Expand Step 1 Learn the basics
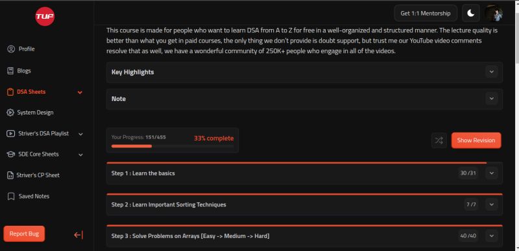This screenshot has width=519, height=251. 491,173
